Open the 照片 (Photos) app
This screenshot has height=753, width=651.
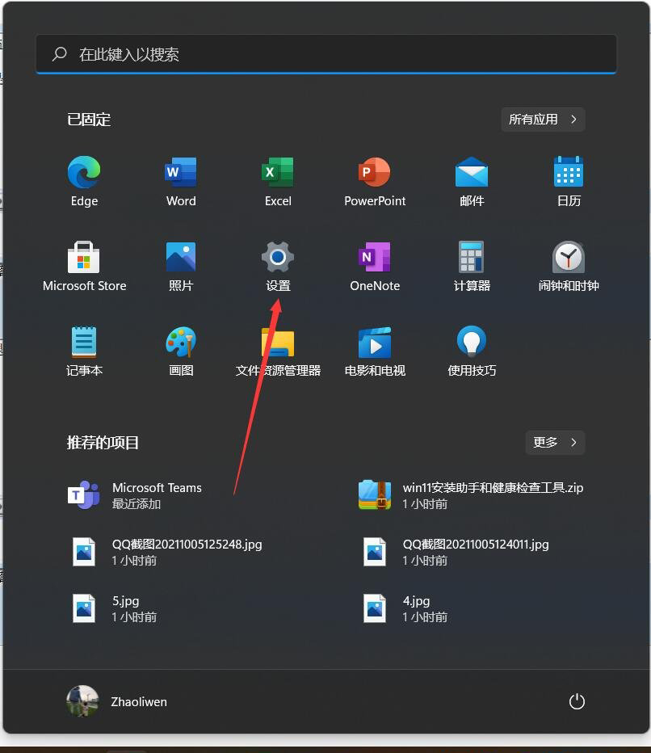[180, 257]
